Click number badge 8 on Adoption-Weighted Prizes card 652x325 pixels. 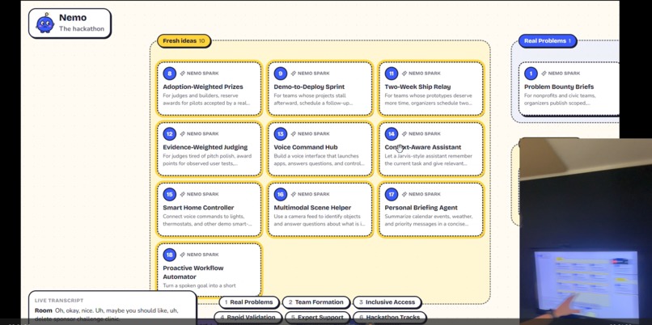(169, 74)
